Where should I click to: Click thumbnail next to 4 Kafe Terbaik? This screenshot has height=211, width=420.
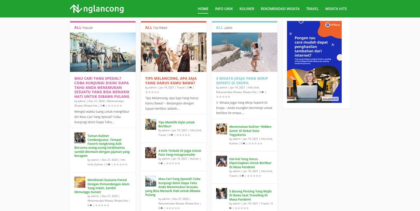pyautogui.click(x=151, y=153)
